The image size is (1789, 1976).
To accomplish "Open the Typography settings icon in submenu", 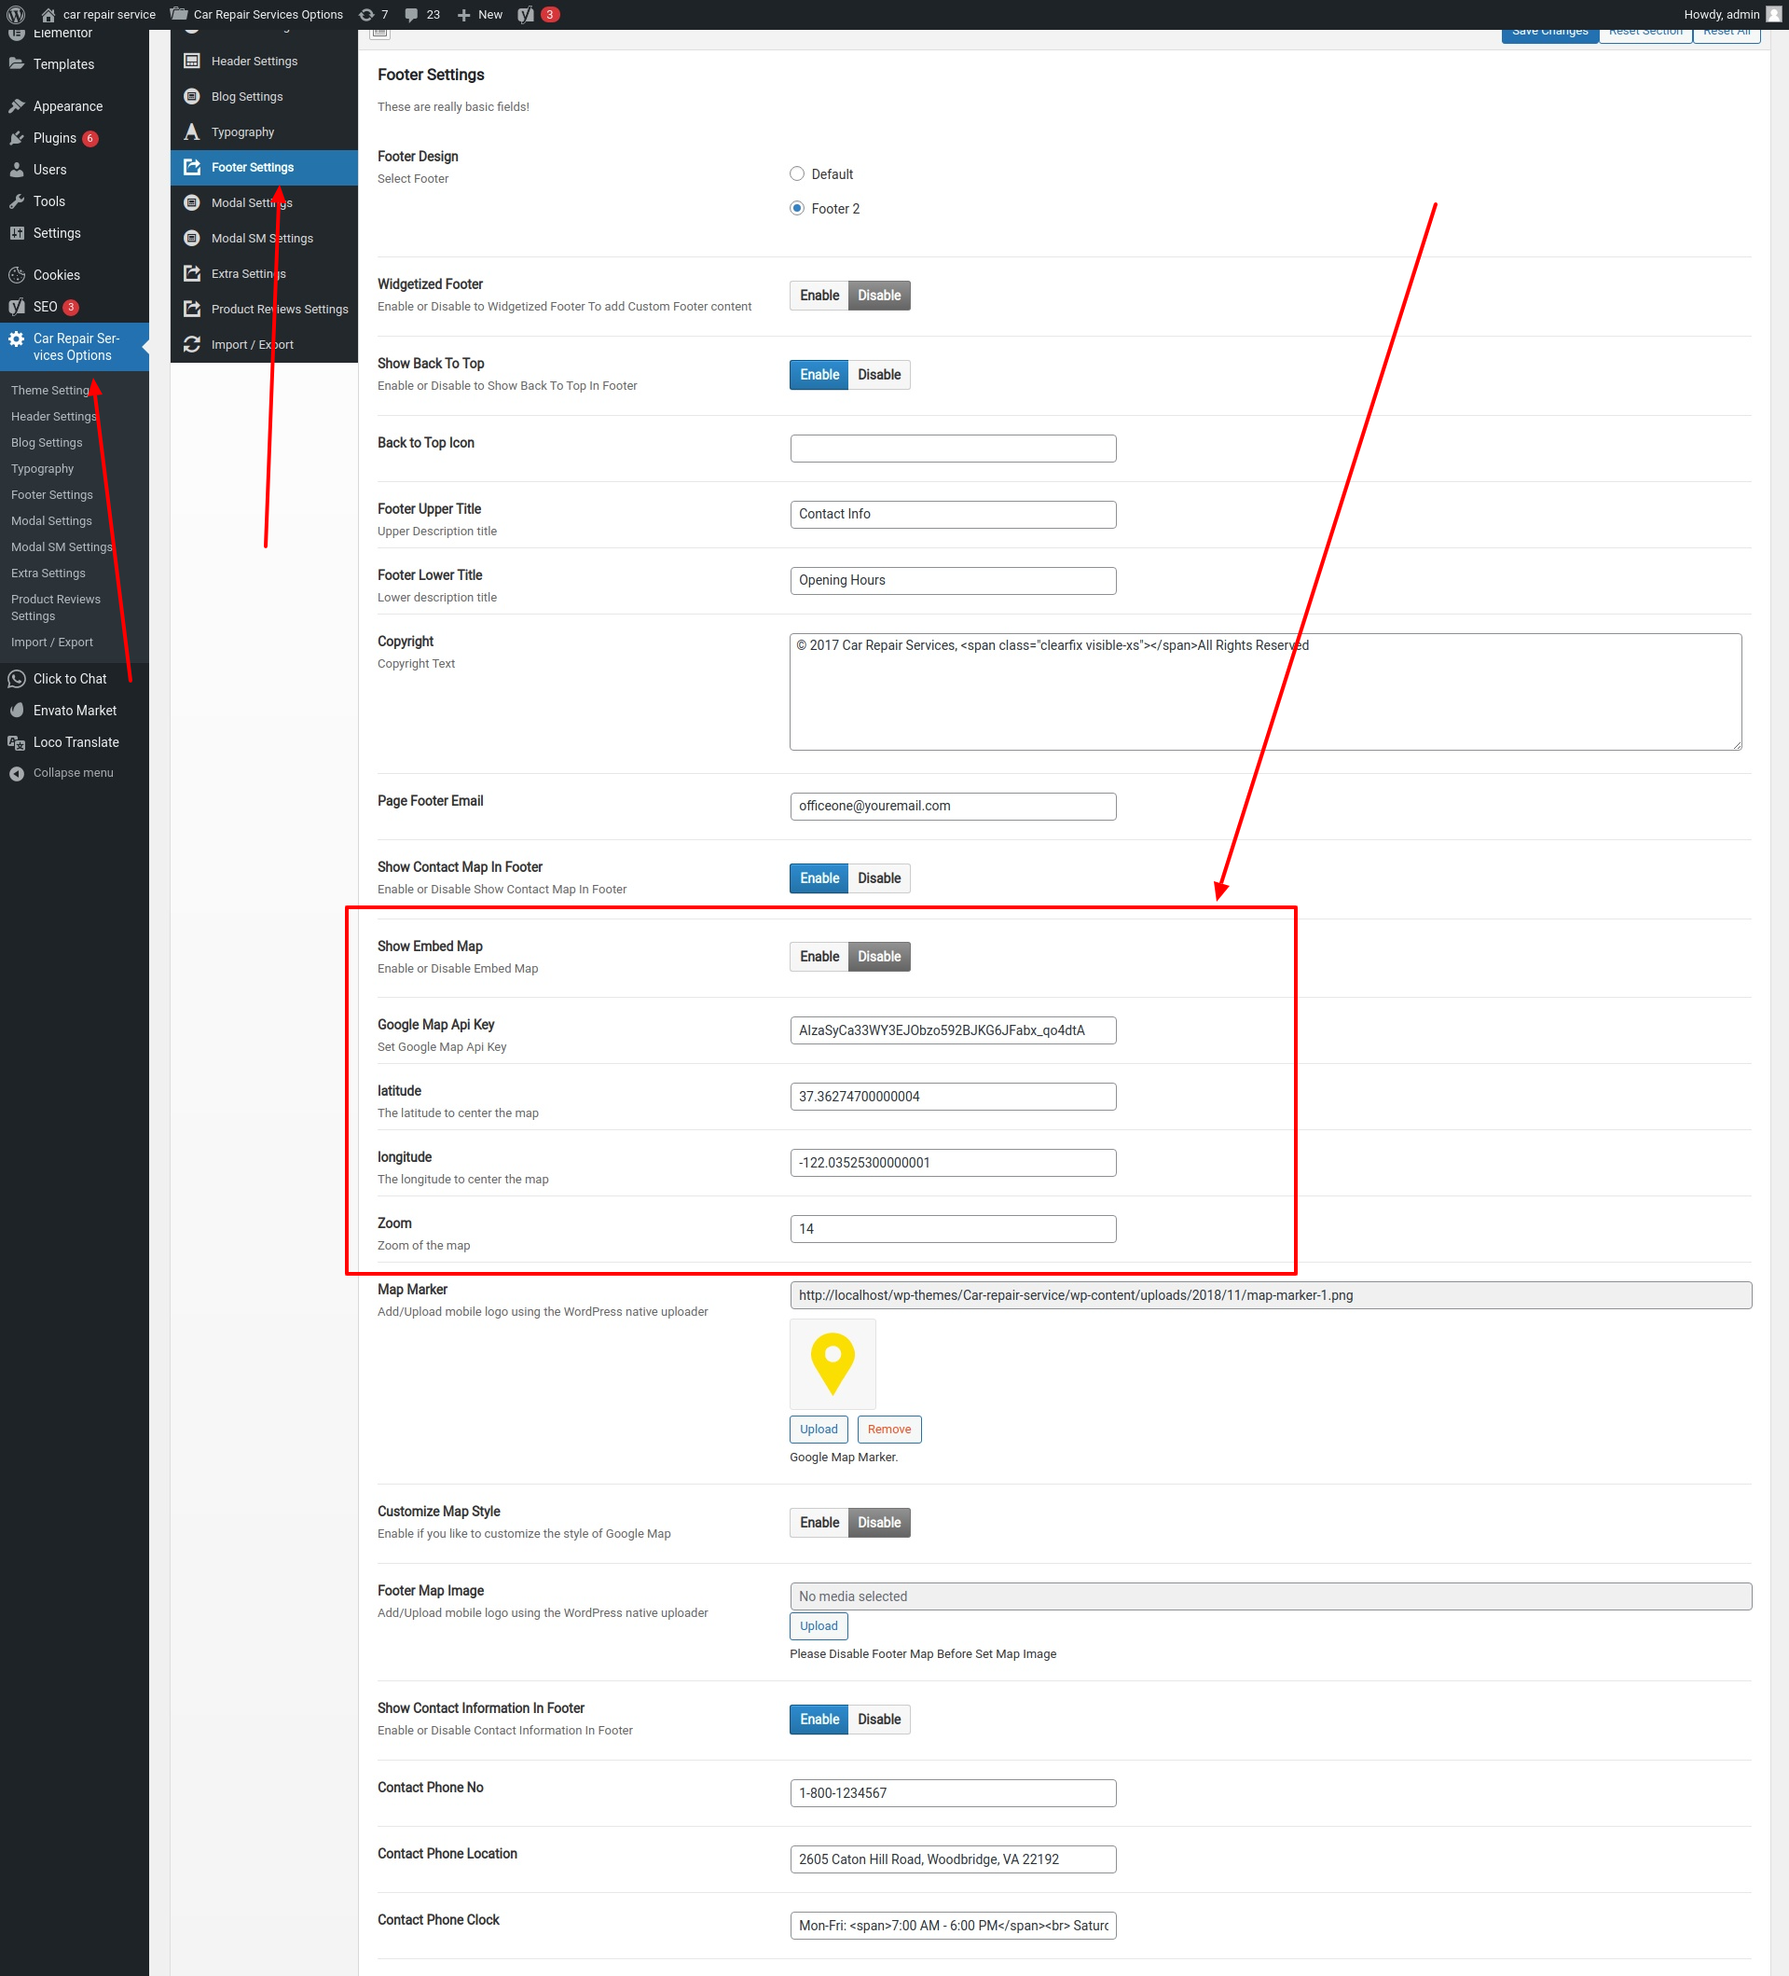I will click(x=192, y=131).
